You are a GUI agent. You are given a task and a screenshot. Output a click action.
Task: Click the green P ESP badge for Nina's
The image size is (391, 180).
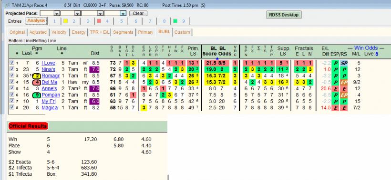335,69
